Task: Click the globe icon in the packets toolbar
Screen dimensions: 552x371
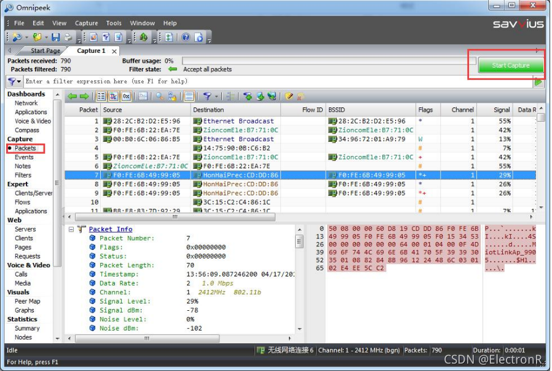Action: point(272,96)
